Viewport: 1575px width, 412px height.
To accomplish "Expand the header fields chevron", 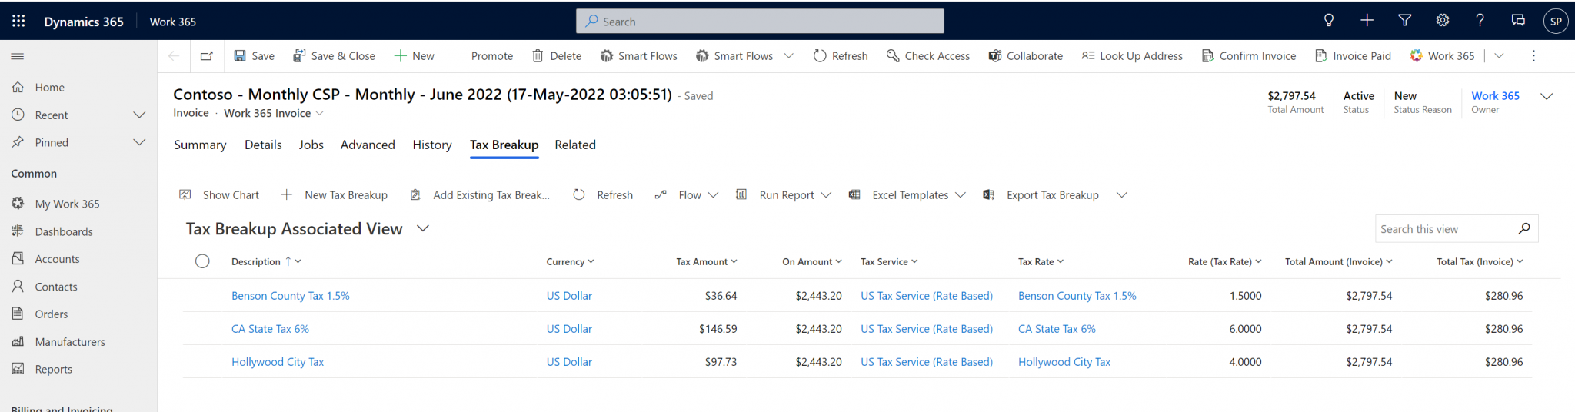I will point(1547,96).
